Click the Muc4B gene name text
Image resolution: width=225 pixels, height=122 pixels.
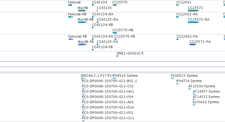click(83, 8)
